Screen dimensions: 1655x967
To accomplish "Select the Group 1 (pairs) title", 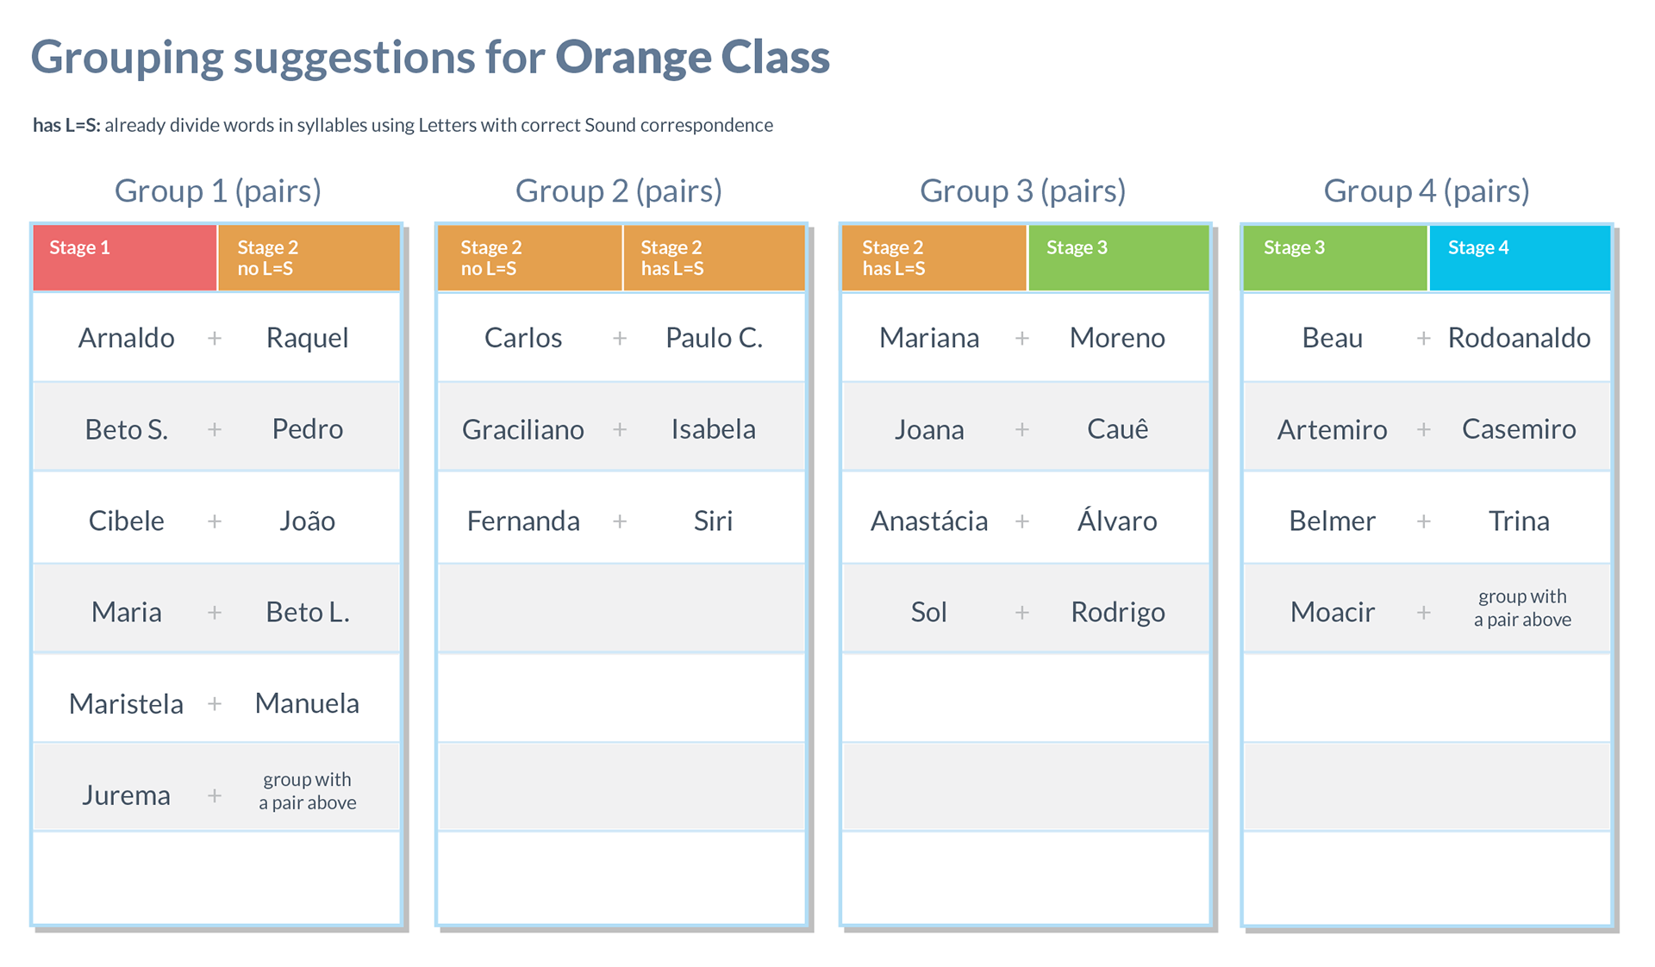I will pyautogui.click(x=218, y=190).
